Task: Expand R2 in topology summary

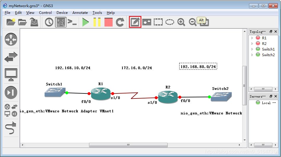Action: coord(252,43)
